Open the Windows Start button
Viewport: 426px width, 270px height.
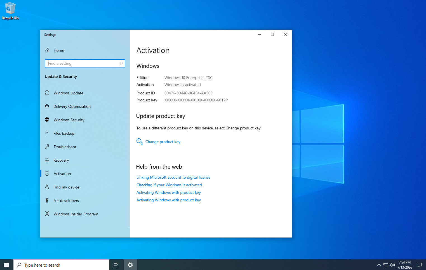point(6,265)
